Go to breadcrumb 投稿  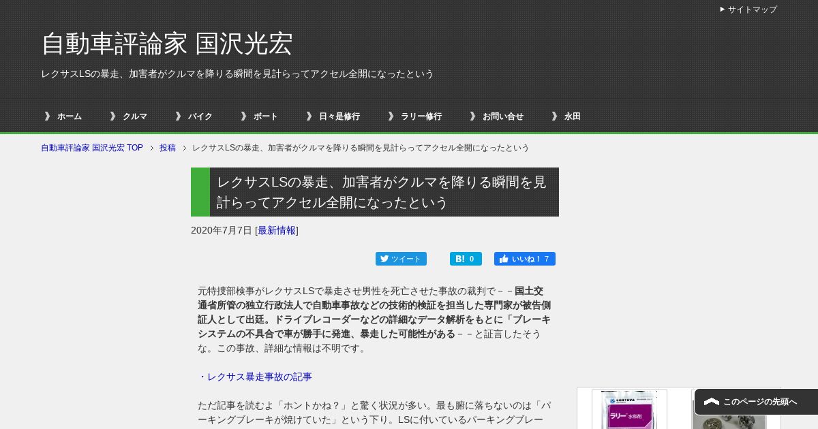click(168, 148)
